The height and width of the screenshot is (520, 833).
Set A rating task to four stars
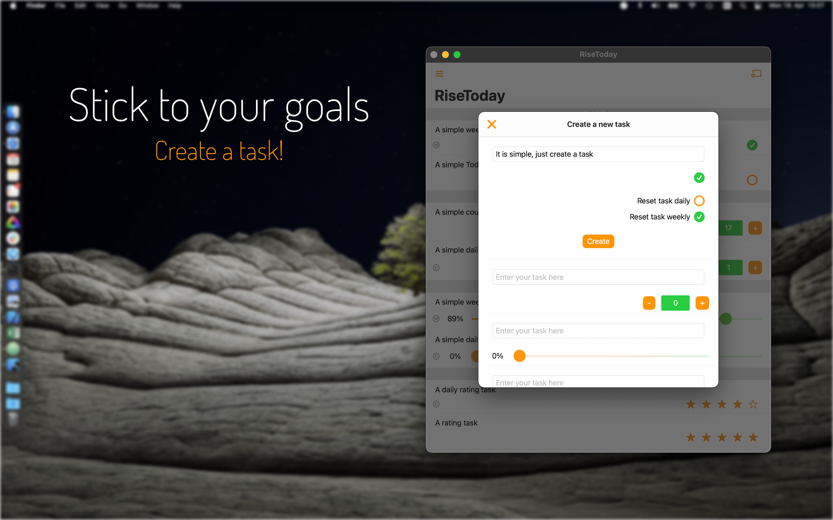pos(737,437)
